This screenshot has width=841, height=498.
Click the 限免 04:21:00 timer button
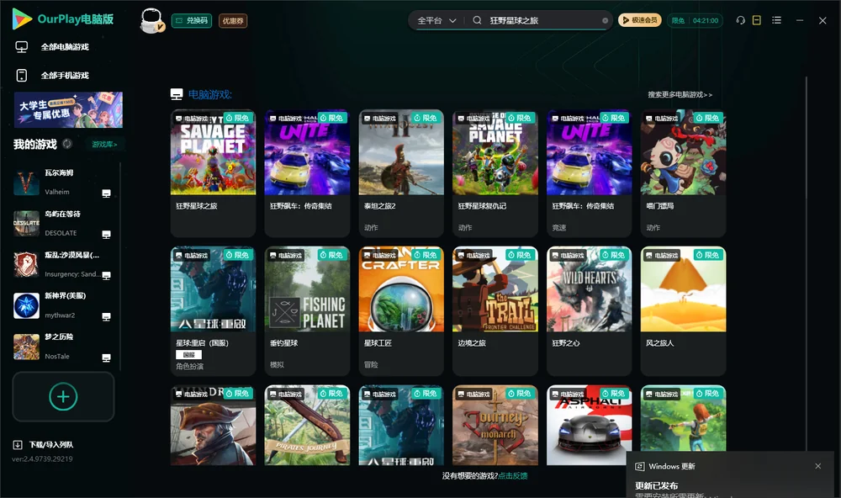click(x=696, y=20)
